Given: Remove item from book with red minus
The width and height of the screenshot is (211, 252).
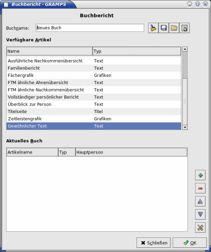Looking at the screenshot, I should click(200, 188).
